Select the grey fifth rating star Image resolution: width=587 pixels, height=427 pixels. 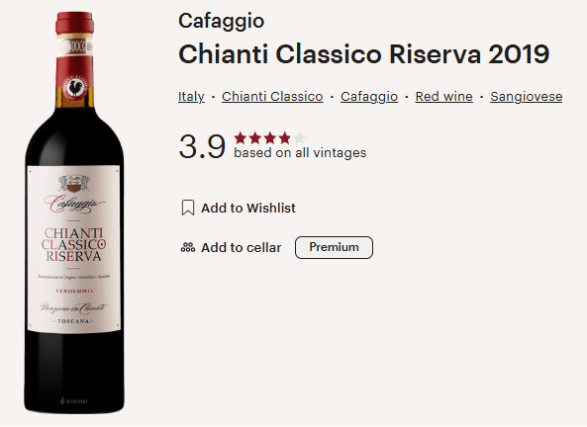tap(300, 138)
